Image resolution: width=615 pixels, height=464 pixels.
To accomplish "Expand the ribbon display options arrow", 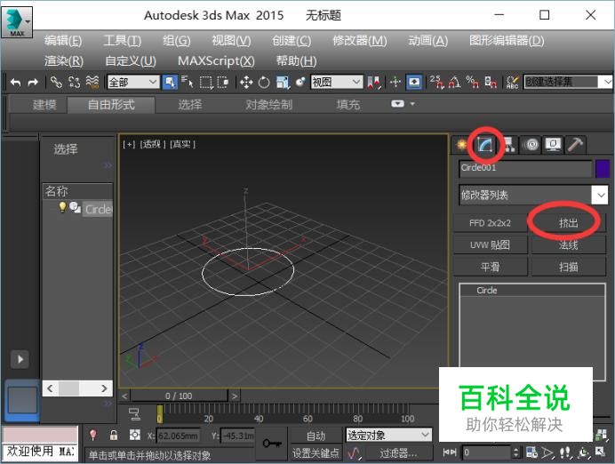I will [412, 104].
